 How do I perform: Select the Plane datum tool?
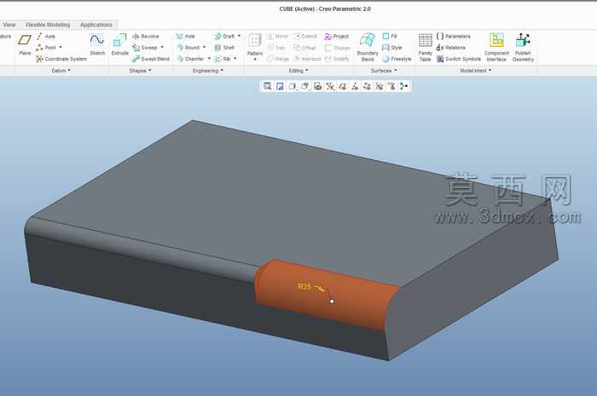click(25, 44)
